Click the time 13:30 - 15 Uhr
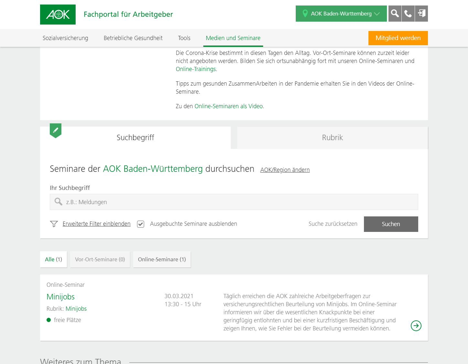The image size is (468, 364). tap(183, 304)
